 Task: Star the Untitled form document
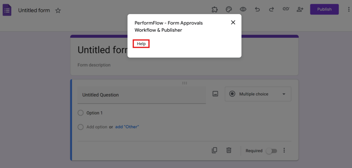(58, 11)
